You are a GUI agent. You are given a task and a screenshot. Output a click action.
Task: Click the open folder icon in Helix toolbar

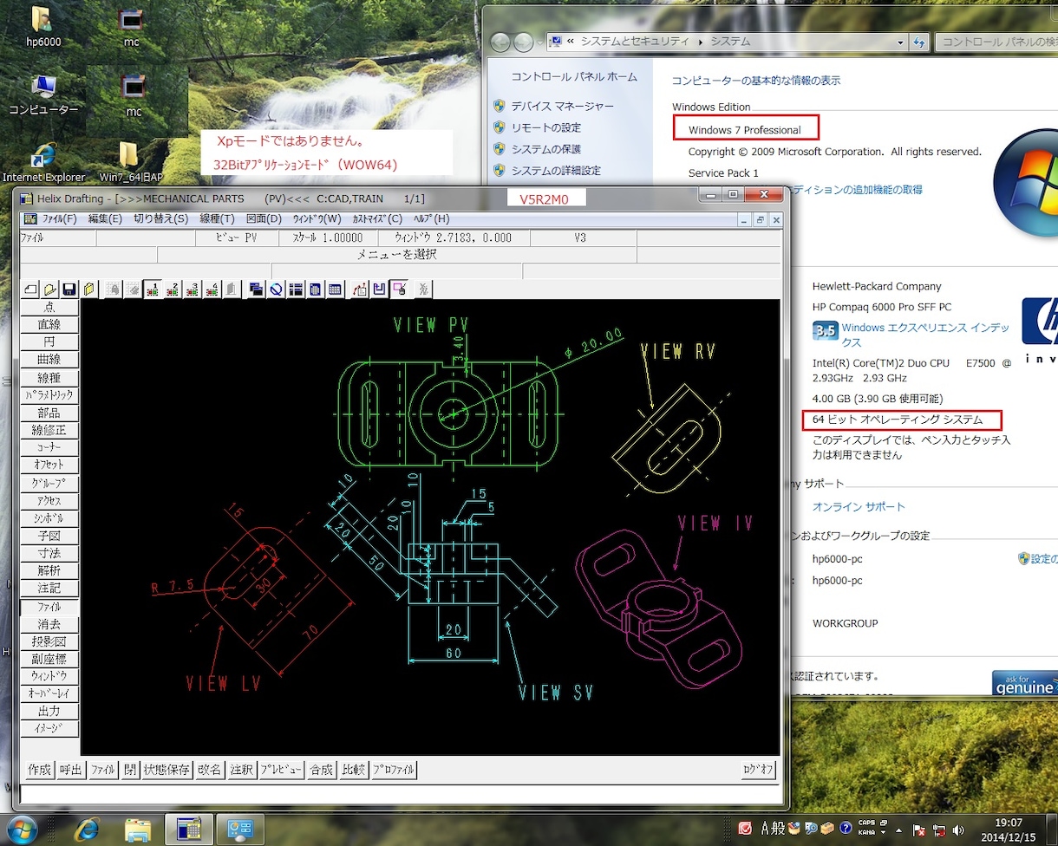[50, 290]
